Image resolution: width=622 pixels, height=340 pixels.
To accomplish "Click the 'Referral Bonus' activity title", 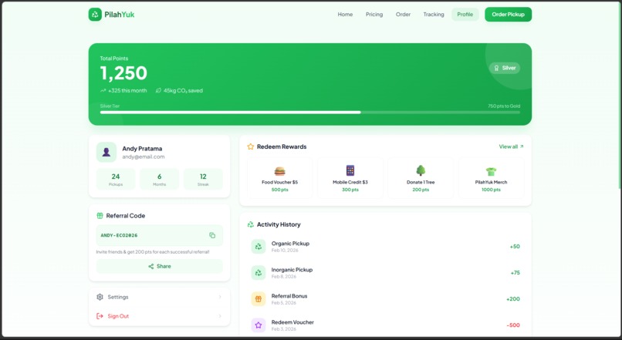I will [289, 296].
